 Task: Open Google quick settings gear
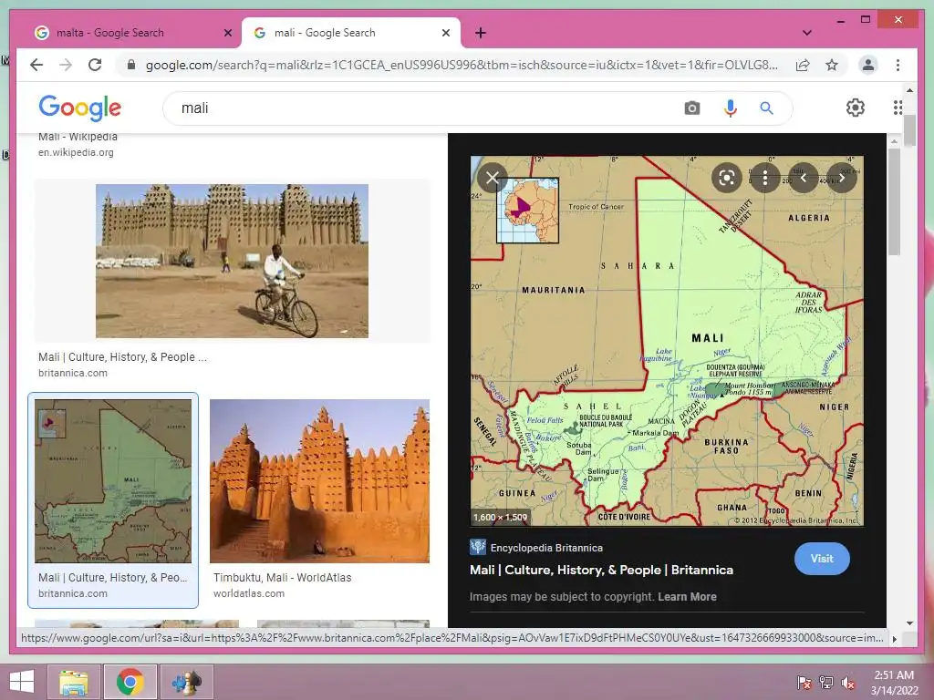(856, 108)
